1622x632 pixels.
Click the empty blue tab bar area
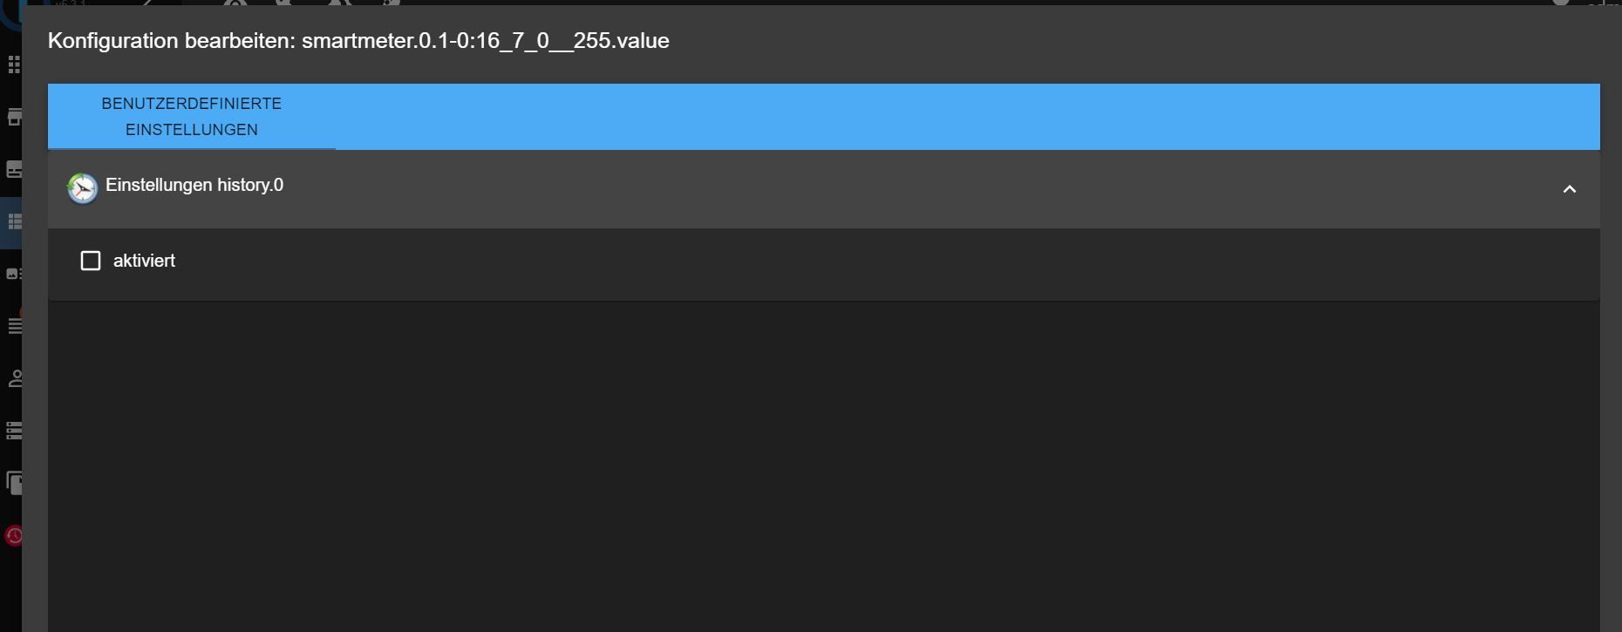959,117
